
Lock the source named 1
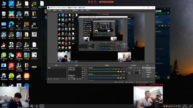point(84,73)
